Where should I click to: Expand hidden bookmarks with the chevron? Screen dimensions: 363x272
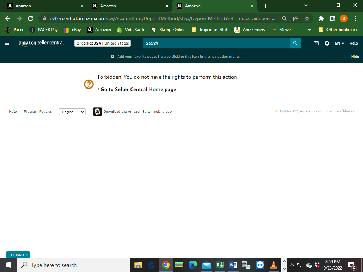[309, 30]
